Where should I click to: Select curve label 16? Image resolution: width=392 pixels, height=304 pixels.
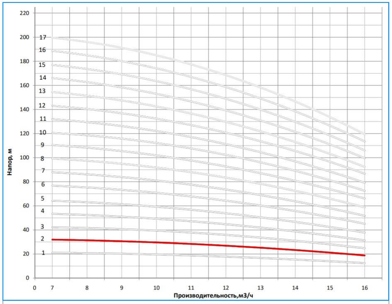pos(42,50)
